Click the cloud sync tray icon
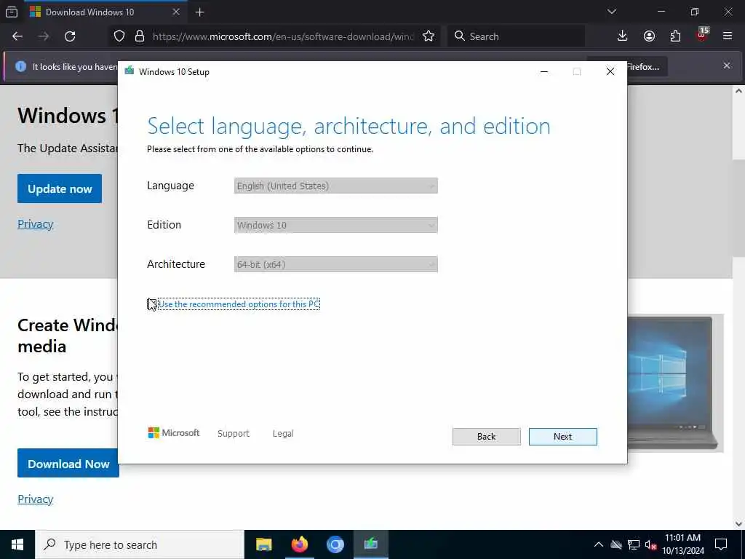 click(x=616, y=544)
